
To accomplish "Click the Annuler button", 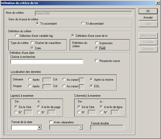I will coord(148,18).
